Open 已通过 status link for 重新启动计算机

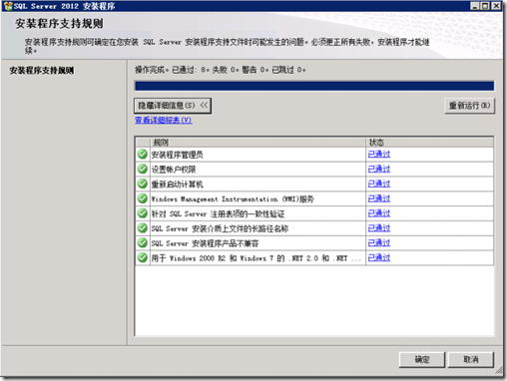tap(379, 184)
